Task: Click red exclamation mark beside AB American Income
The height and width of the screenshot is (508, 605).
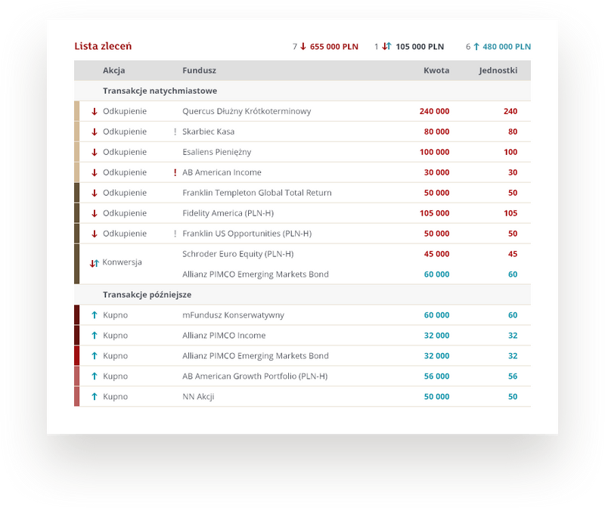Action: point(175,172)
